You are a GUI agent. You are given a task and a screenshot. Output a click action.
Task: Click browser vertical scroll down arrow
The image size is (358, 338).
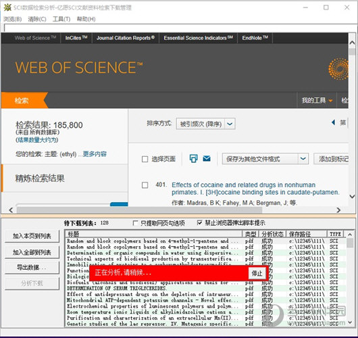(x=352, y=196)
